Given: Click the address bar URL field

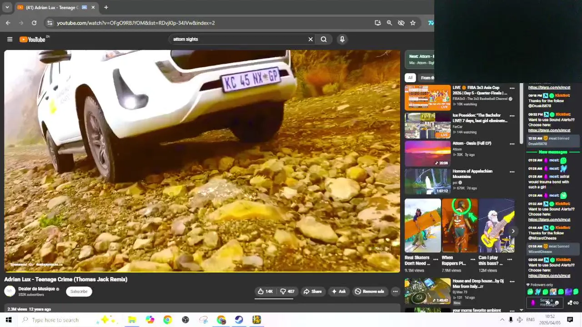Looking at the screenshot, I should [x=214, y=23].
